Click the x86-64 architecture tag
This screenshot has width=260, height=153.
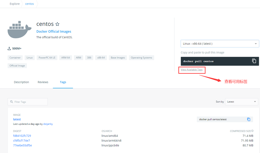(101, 58)
